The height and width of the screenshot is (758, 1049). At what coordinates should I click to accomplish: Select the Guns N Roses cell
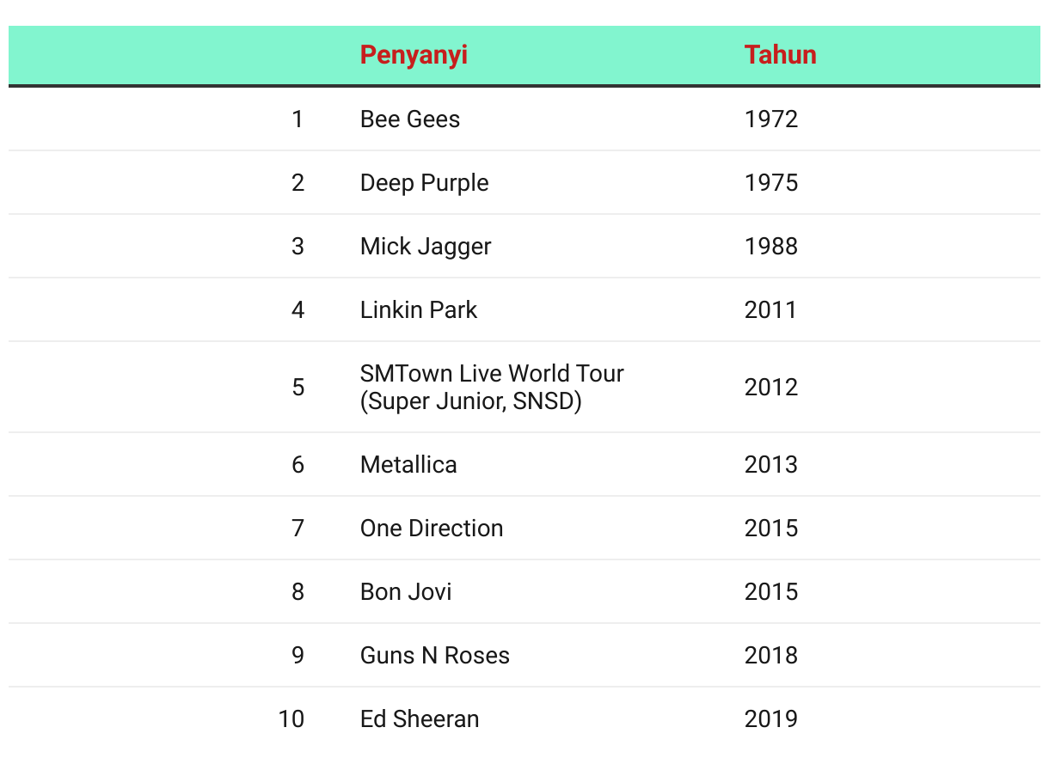(435, 655)
